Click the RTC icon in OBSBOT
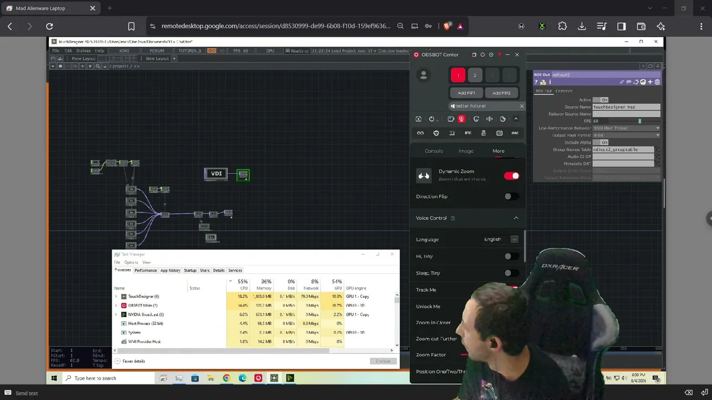The image size is (712, 400). 468,133
